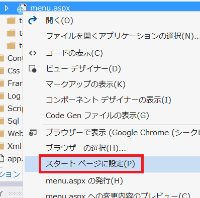Choose 開く(O) from the context menu

tap(59, 21)
